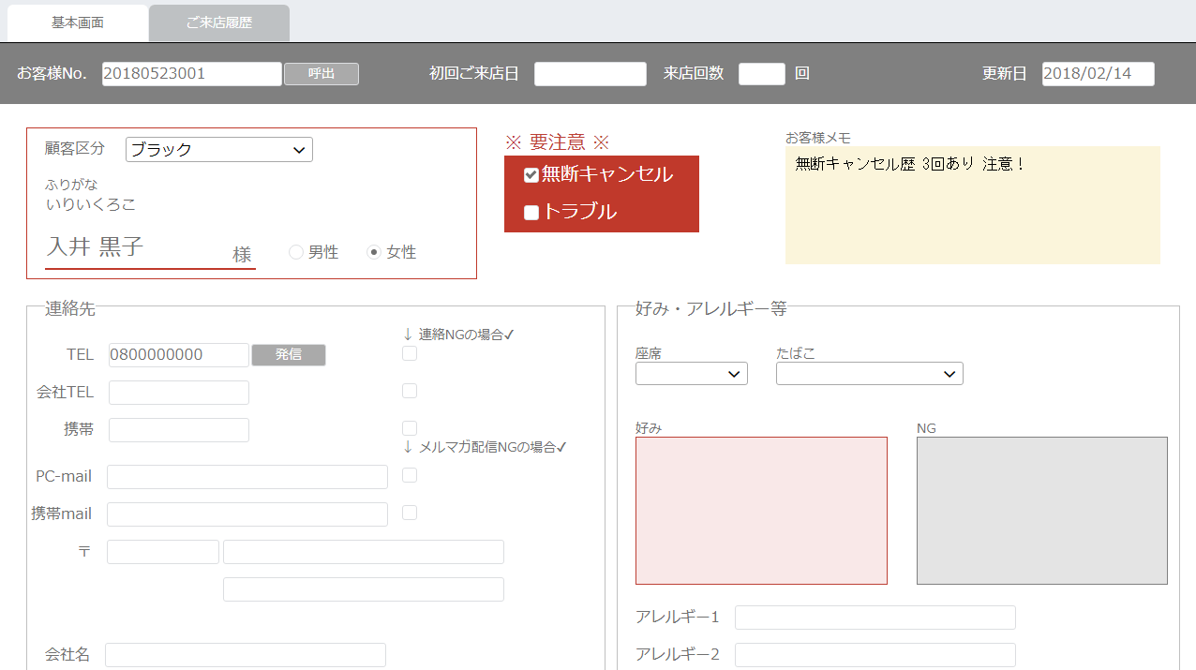Enable mail NG checkbox for PC-mail

click(410, 476)
